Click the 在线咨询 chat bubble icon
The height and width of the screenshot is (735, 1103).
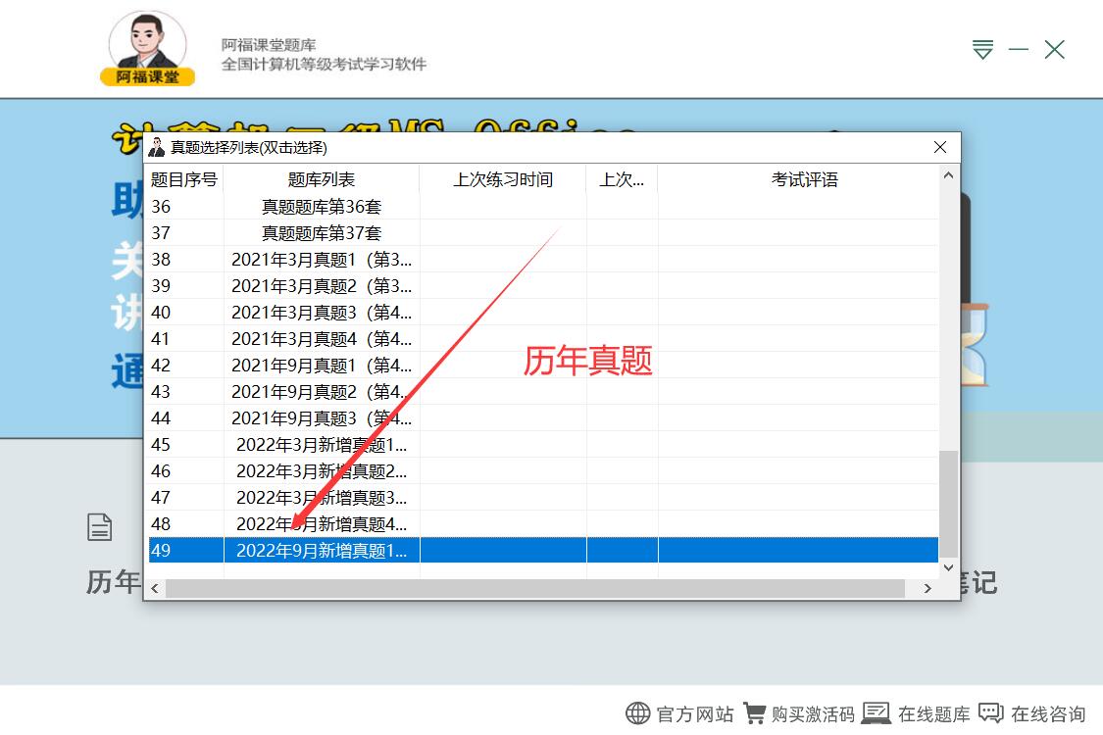(x=991, y=713)
